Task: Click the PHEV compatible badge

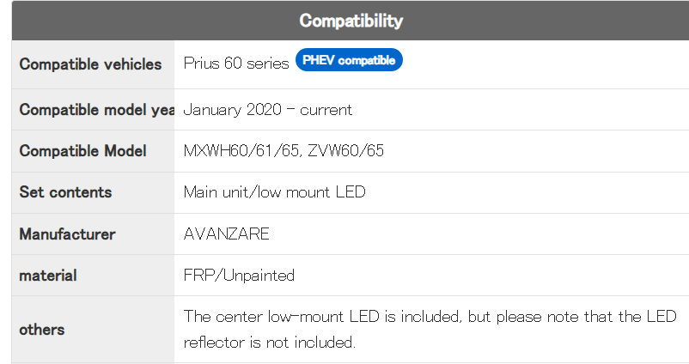Action: 349,61
